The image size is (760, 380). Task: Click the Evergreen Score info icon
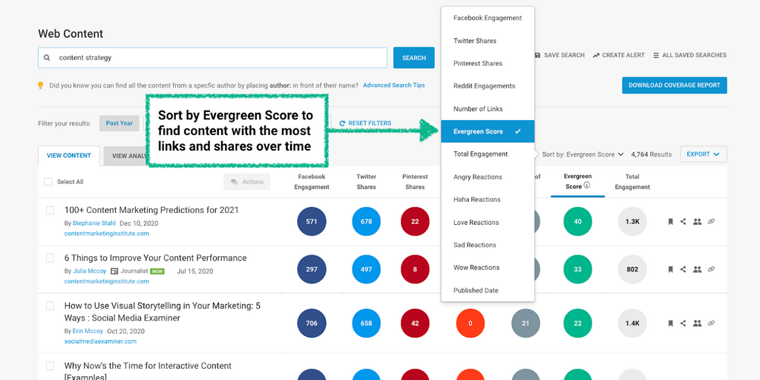point(586,186)
